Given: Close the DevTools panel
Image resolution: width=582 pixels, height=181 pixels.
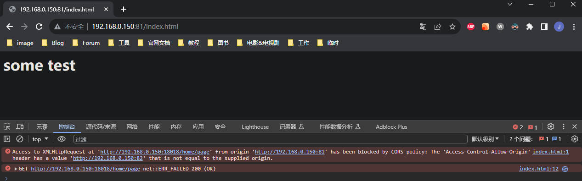Looking at the screenshot, I should click(x=575, y=127).
